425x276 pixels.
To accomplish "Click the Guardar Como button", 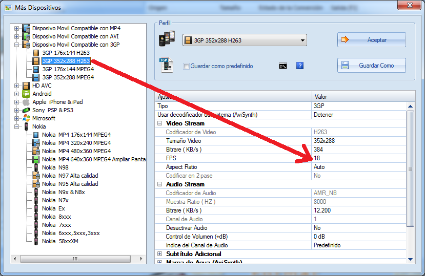I will [371, 65].
